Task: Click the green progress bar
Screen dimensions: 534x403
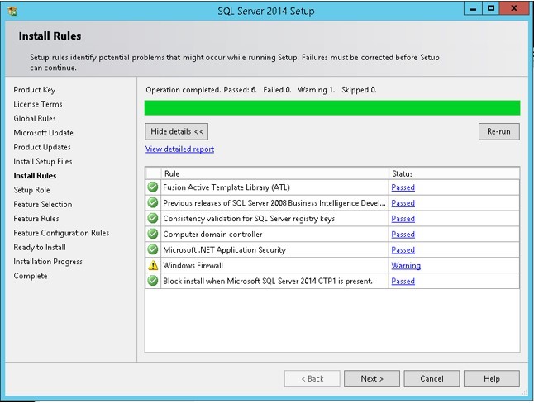Action: coord(331,108)
